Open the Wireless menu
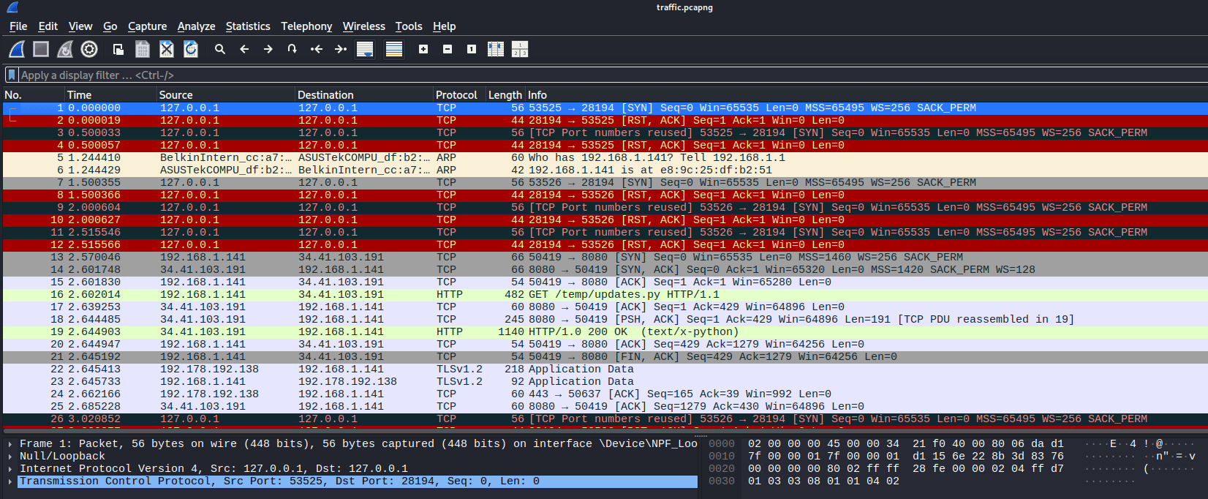 pyautogui.click(x=364, y=26)
